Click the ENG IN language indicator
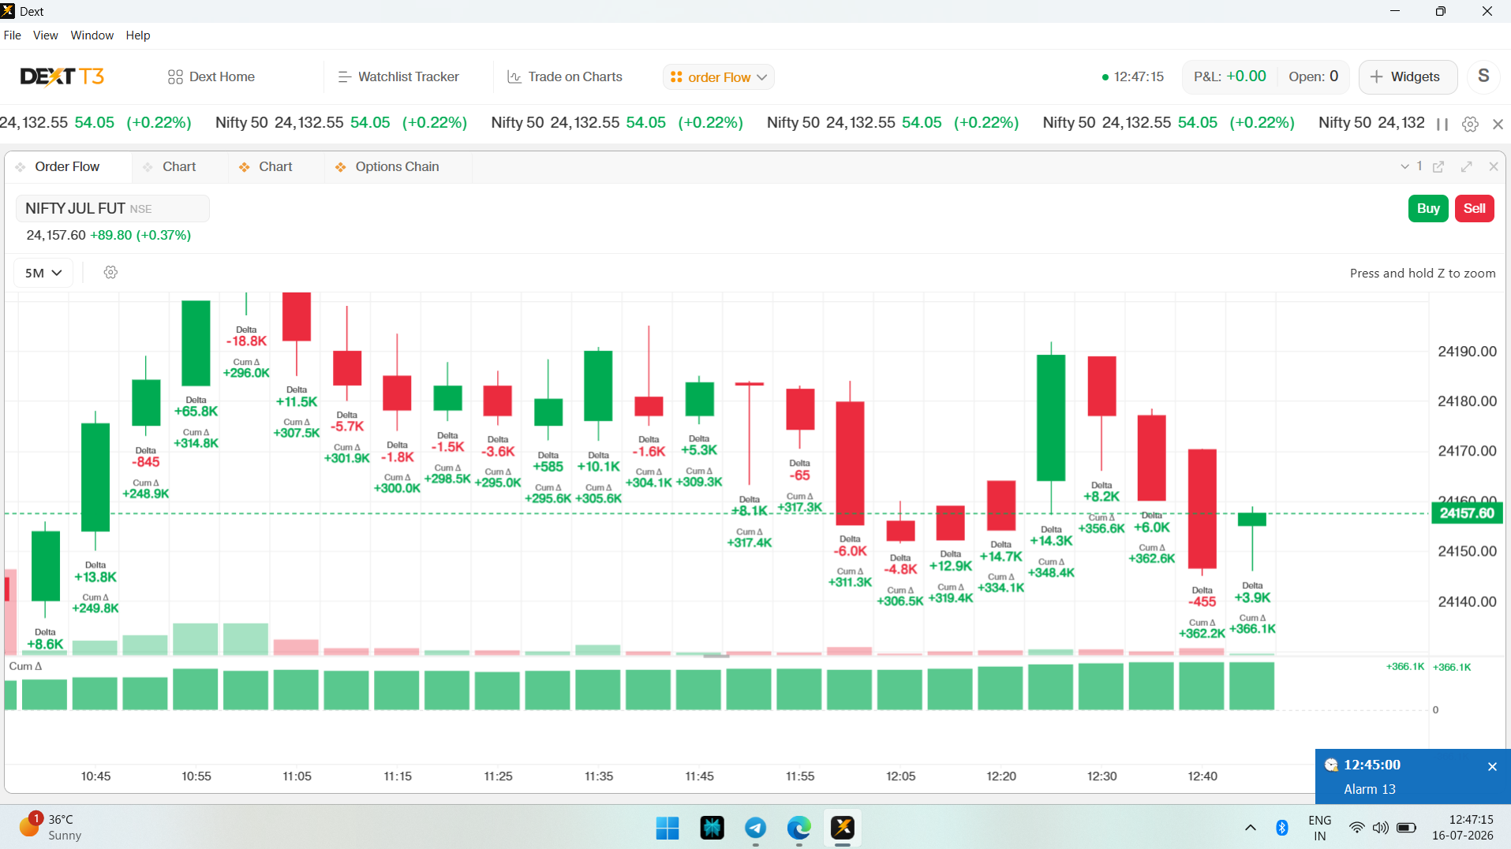 [1319, 828]
